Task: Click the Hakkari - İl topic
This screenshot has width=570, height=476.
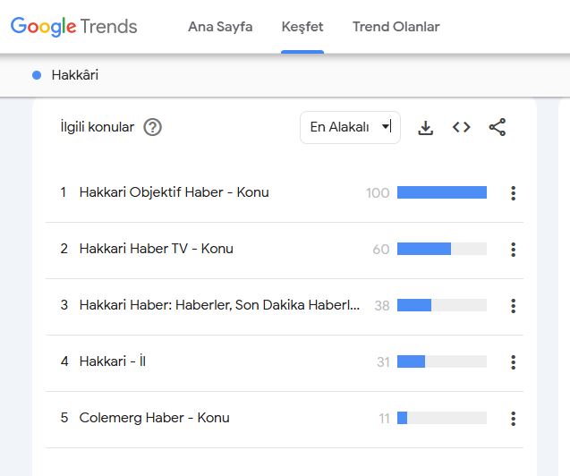Action: (x=113, y=361)
